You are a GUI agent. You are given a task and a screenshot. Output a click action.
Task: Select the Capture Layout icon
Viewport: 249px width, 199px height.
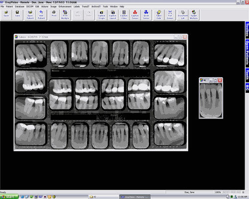[113, 15]
